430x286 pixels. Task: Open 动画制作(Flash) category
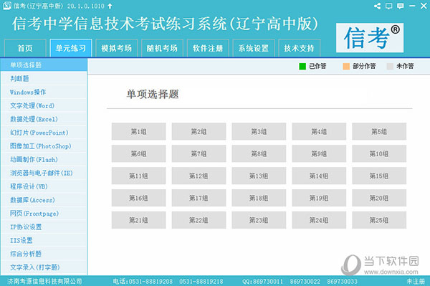pyautogui.click(x=44, y=159)
